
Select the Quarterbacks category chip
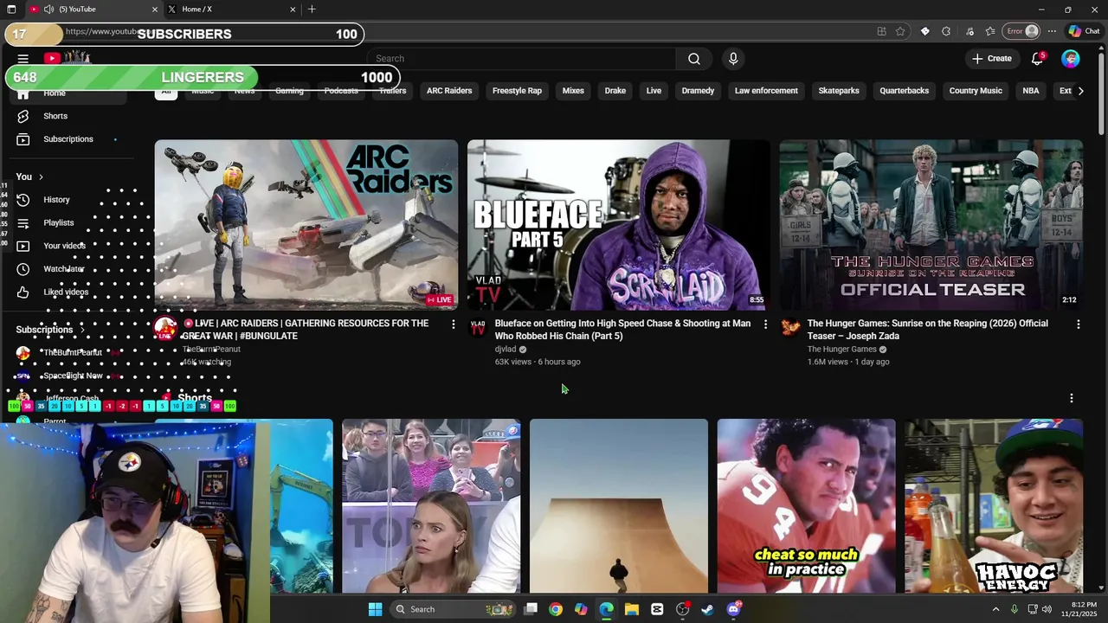[x=905, y=91]
